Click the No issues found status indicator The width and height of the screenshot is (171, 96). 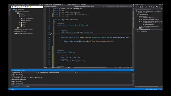[x=56, y=68]
